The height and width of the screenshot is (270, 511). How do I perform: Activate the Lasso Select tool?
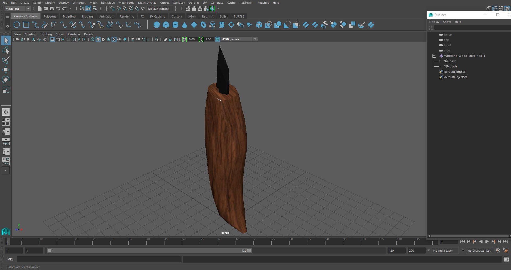tap(6, 50)
